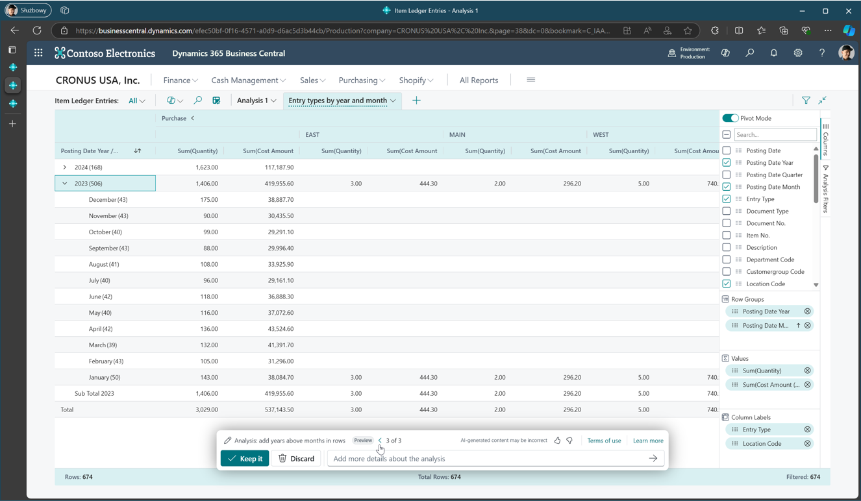Image resolution: width=861 pixels, height=501 pixels.
Task: Check the Posting Date Quarter checkbox
Action: (727, 175)
